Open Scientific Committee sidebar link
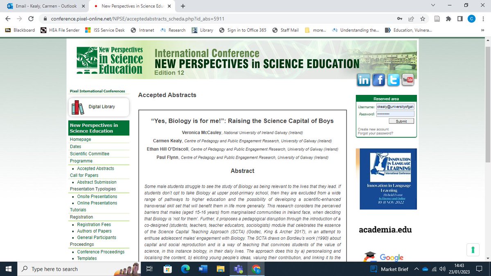491x276 pixels. coord(90,154)
